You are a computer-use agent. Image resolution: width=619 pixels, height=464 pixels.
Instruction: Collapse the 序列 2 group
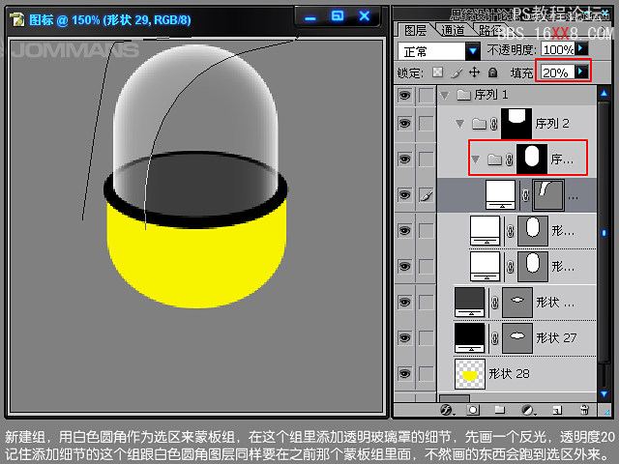tap(459, 123)
